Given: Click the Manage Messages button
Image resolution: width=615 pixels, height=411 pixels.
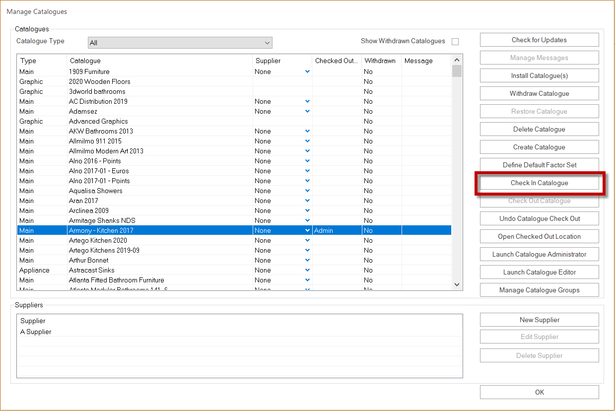Looking at the screenshot, I should 539,58.
